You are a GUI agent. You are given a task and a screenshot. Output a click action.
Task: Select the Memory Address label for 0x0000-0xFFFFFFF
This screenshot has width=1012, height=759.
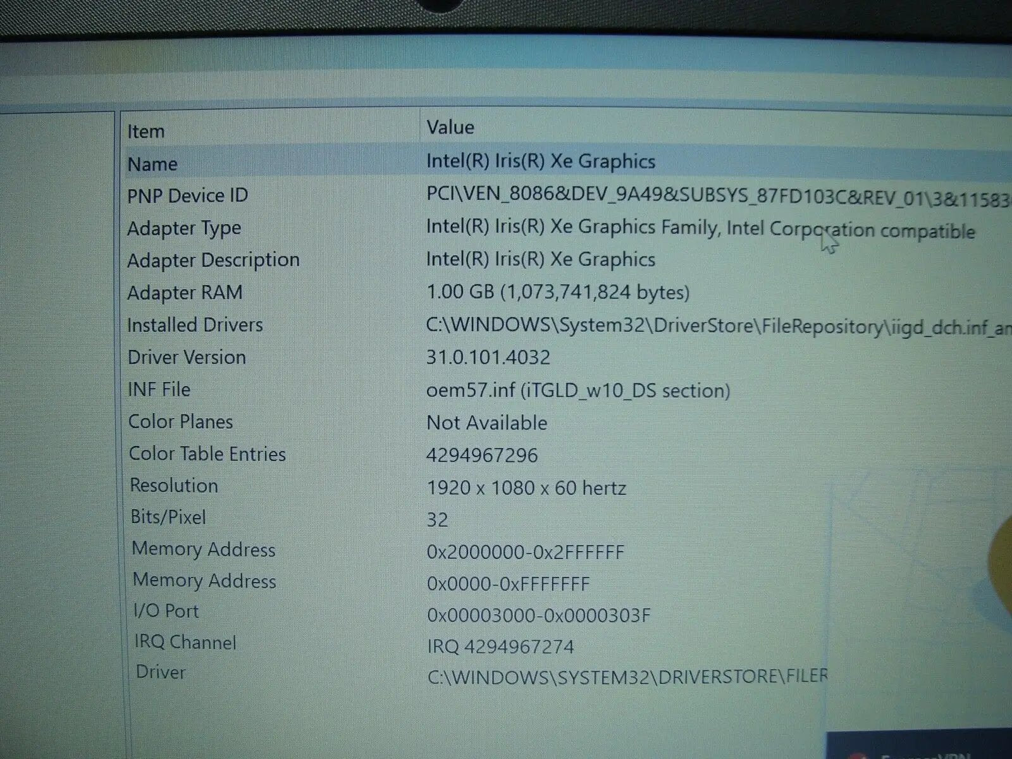click(204, 581)
